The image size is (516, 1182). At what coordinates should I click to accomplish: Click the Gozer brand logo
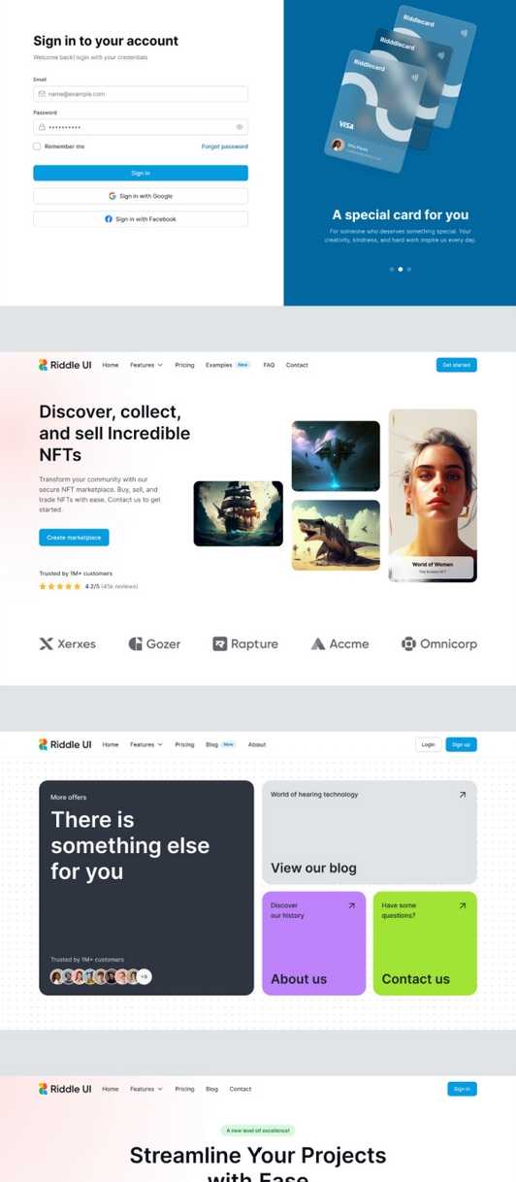[x=154, y=643]
